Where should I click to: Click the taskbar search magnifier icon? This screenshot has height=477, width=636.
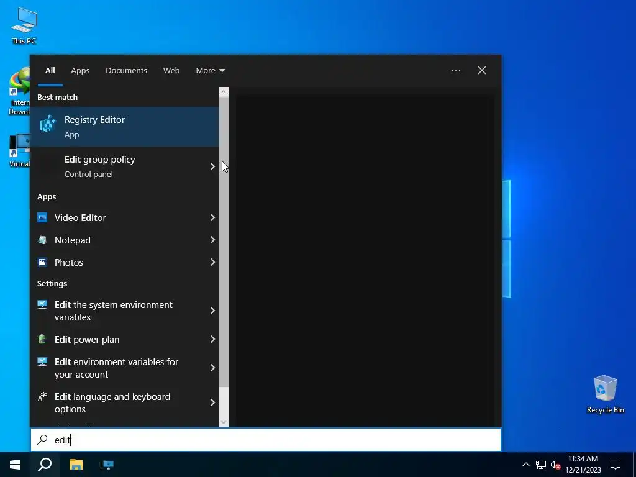point(45,465)
